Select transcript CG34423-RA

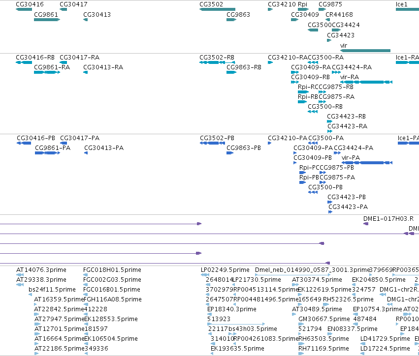coord(348,126)
